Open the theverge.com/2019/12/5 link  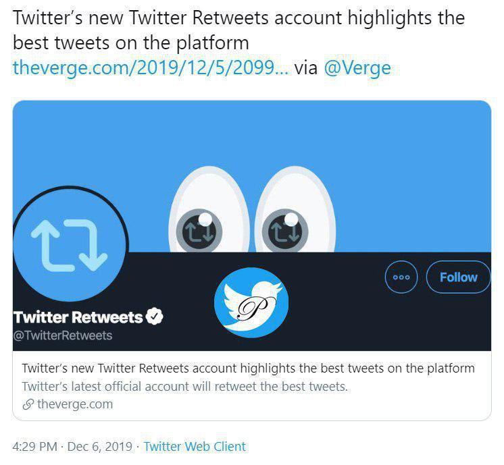click(151, 67)
